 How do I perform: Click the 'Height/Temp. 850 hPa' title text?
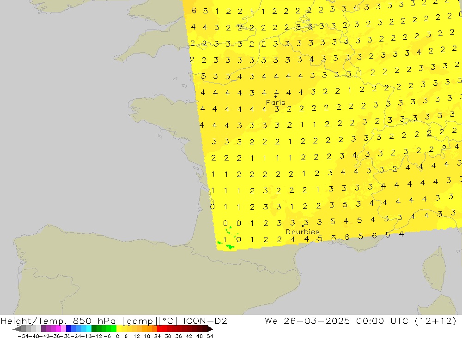(58, 321)
